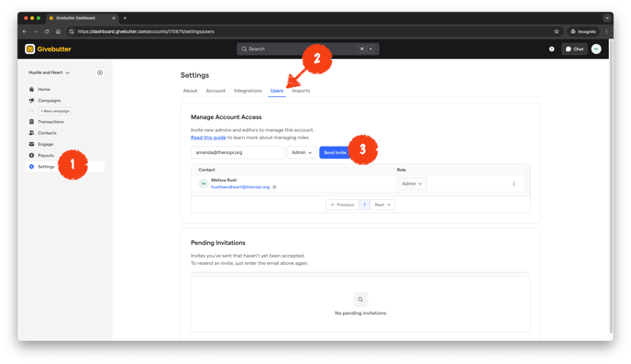
Task: Click the invite email input field
Action: click(238, 152)
